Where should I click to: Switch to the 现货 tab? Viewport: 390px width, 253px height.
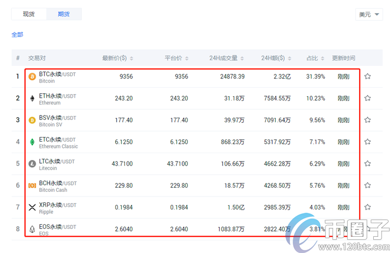coord(29,14)
